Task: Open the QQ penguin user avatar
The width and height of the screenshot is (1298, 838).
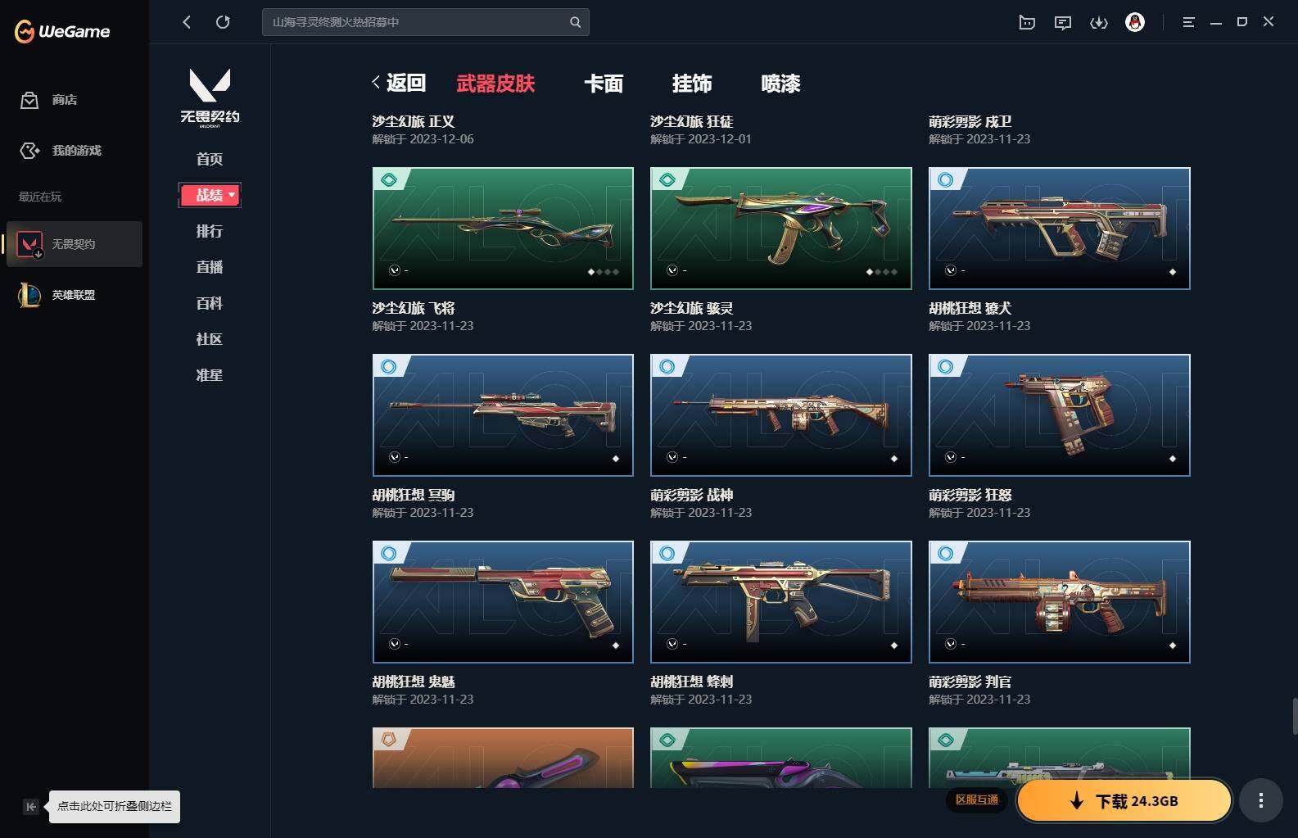Action: tap(1135, 22)
